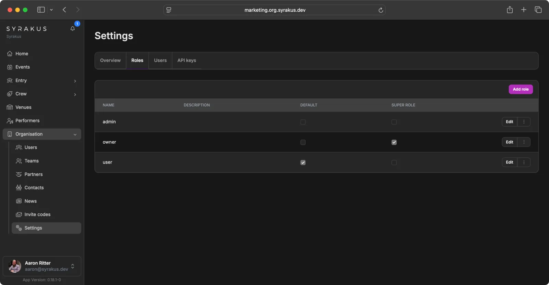Open the more options menu for admin role
The width and height of the screenshot is (549, 285).
coord(524,122)
